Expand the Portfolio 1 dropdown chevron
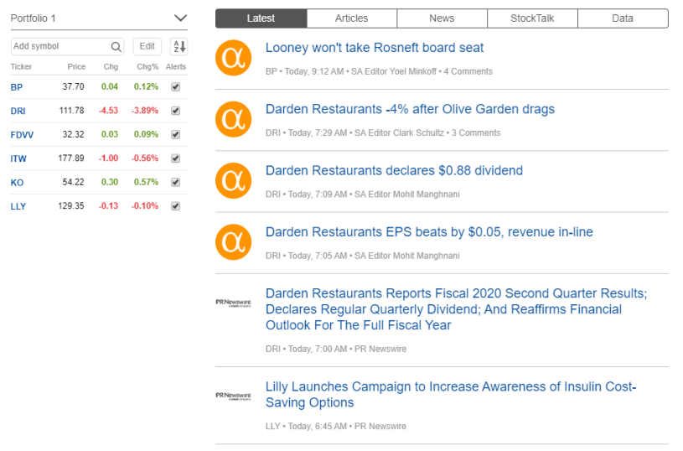 [x=180, y=18]
